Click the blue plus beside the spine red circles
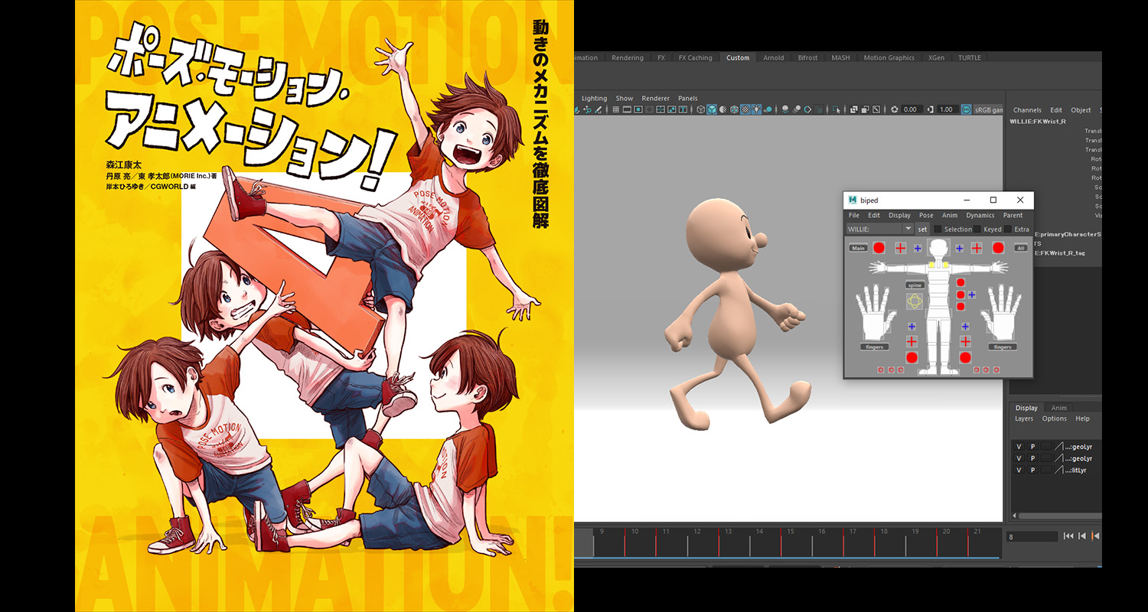This screenshot has width=1148, height=612. click(x=972, y=295)
